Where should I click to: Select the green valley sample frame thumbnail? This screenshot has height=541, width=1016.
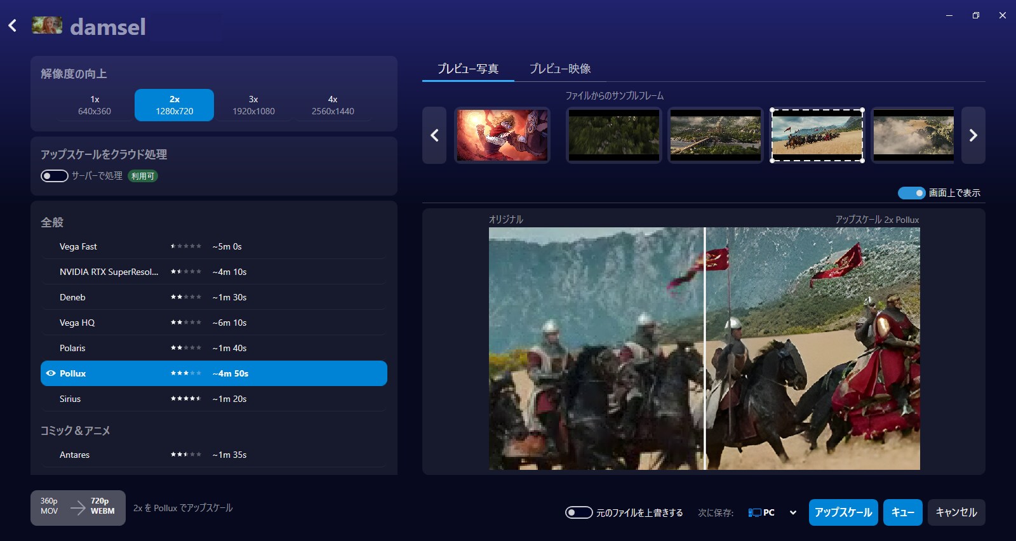pyautogui.click(x=716, y=135)
